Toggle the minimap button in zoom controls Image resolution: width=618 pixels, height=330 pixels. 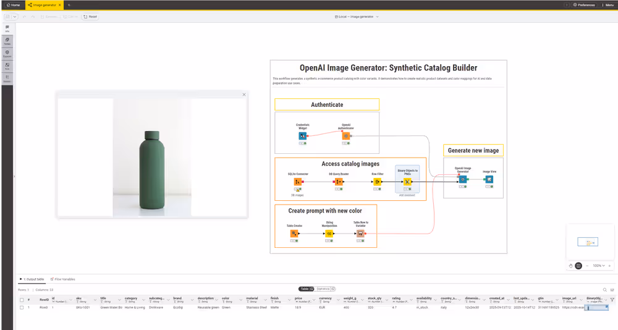578,265
